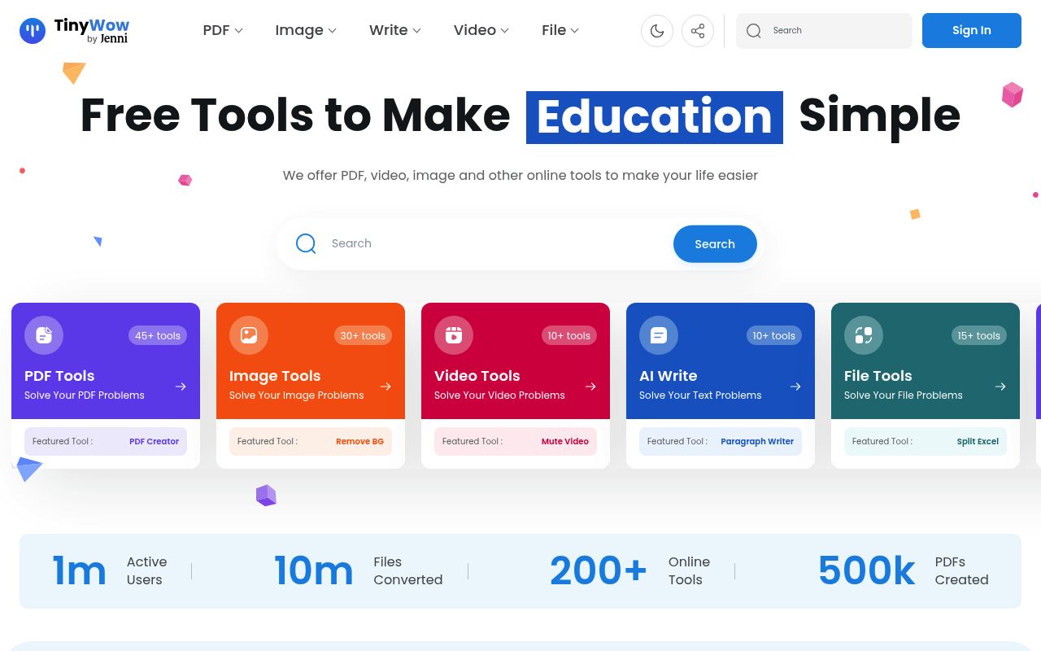Focus the header search input field
Screen dimensions: 1041x651
click(838, 31)
